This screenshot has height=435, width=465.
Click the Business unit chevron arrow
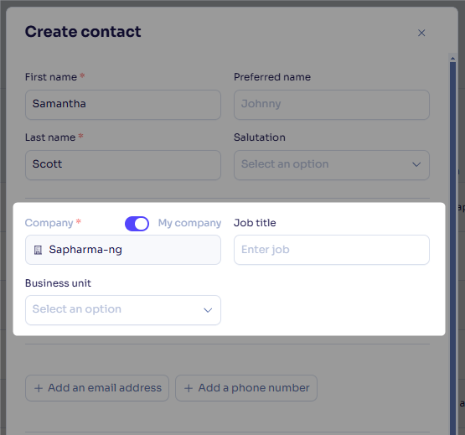pos(208,310)
